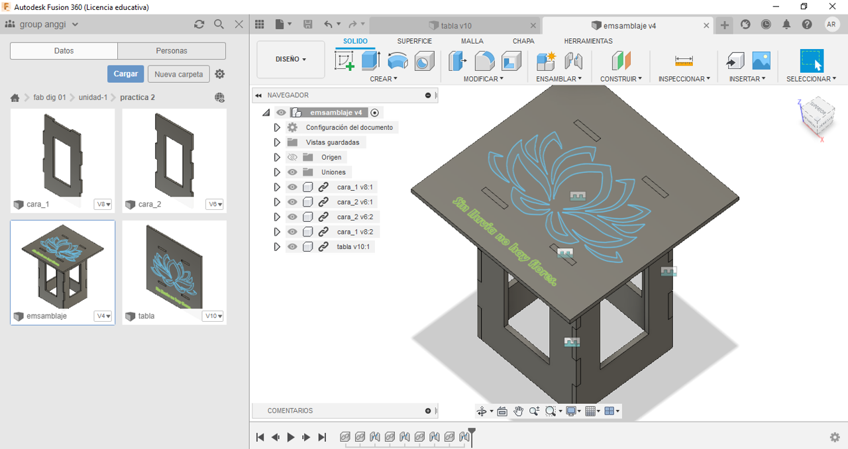Activate the Select tool icon

812,61
